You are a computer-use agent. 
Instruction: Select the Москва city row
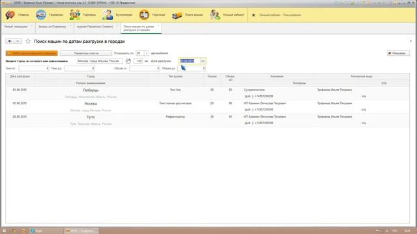click(207, 107)
